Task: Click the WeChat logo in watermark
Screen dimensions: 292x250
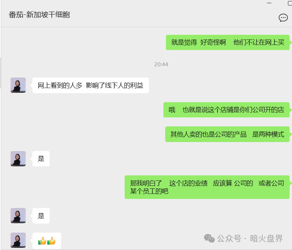Action: [x=209, y=238]
